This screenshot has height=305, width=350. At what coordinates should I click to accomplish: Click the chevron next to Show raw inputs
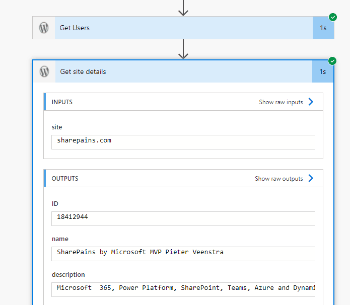tap(311, 102)
